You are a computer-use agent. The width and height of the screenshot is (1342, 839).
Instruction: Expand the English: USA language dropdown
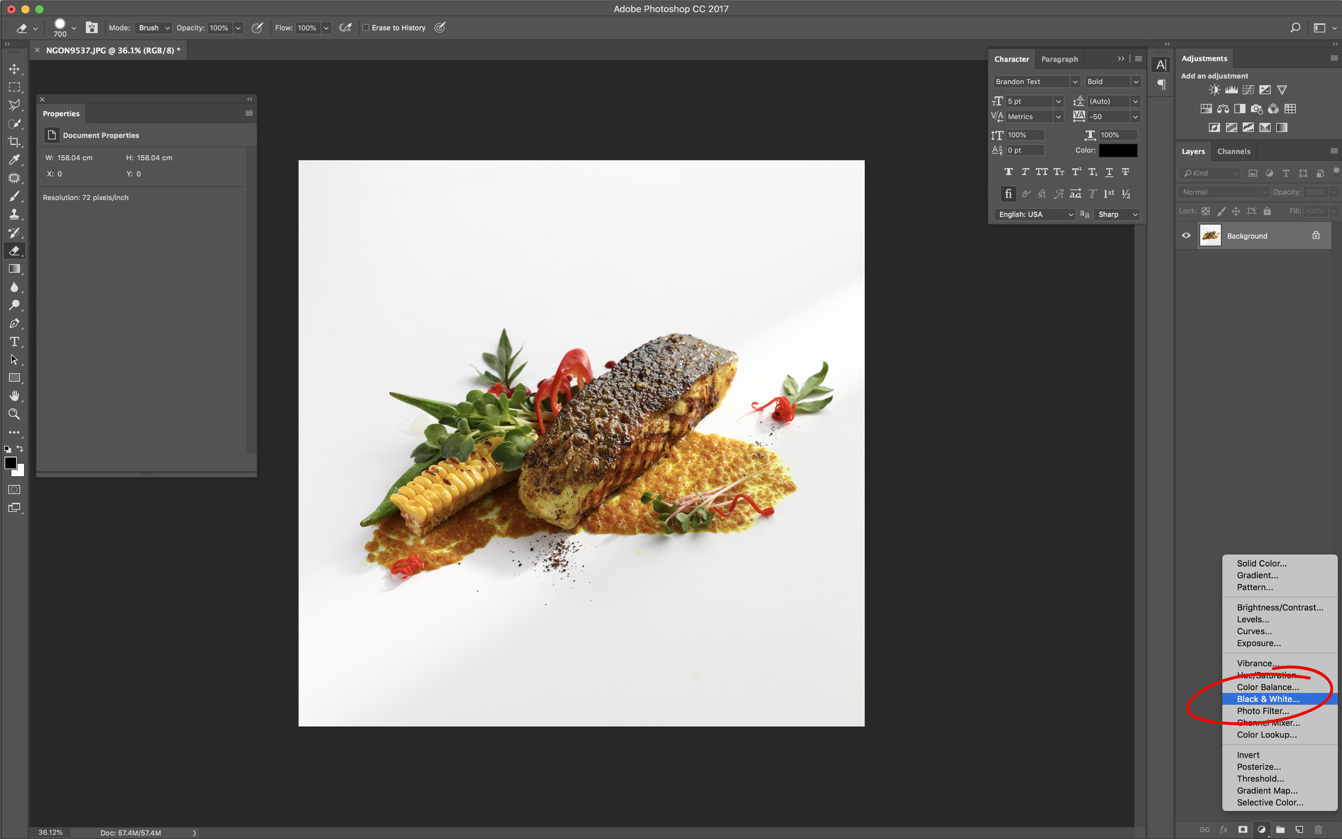[x=1035, y=214]
